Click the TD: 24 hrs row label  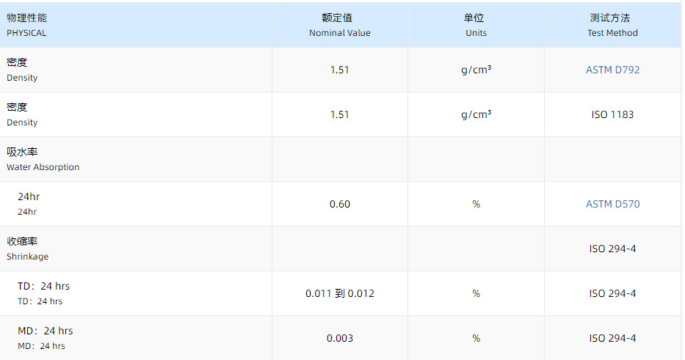[43, 293]
